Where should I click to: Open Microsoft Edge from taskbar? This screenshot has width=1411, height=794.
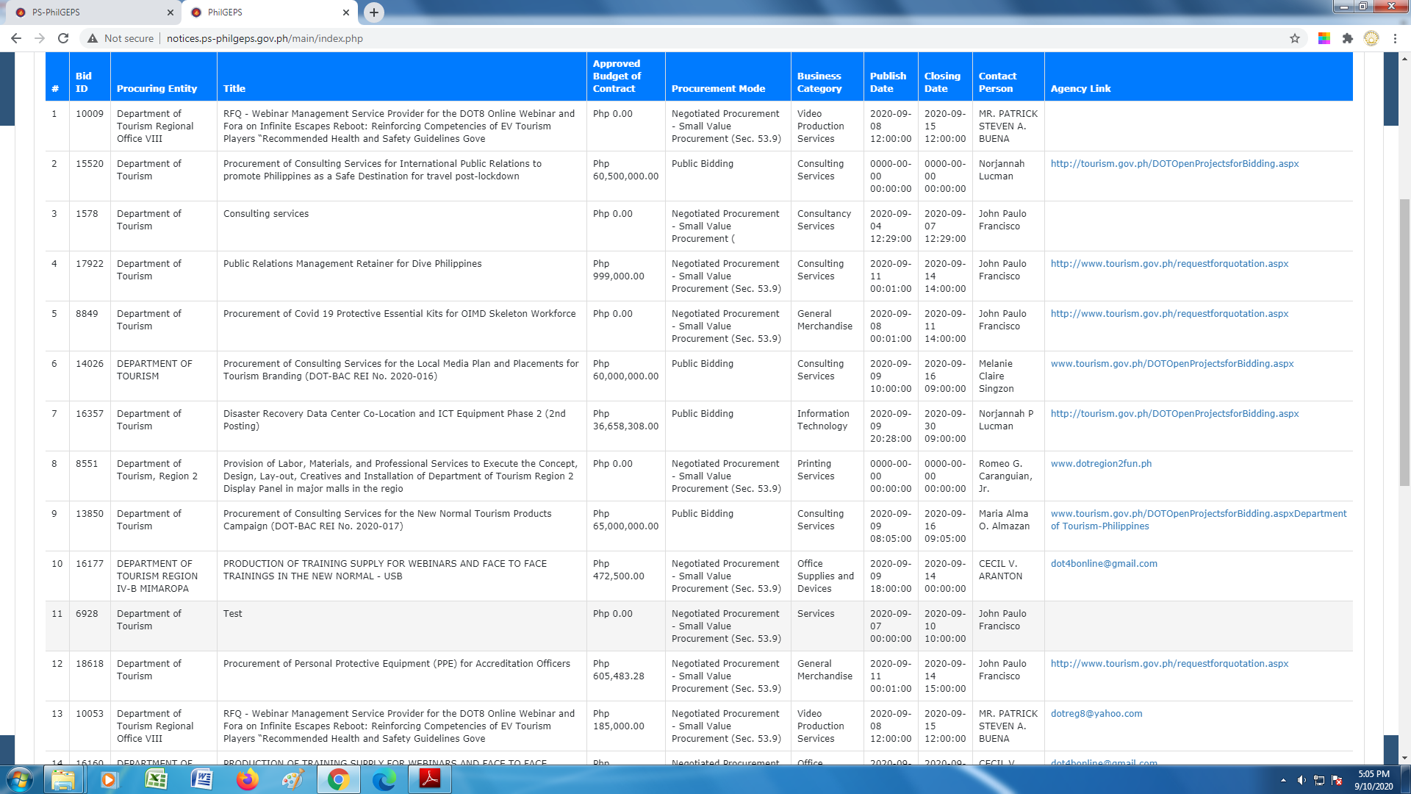coord(384,779)
